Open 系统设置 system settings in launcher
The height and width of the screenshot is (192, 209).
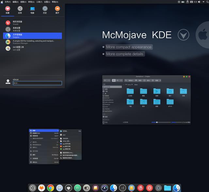[x=32, y=29]
